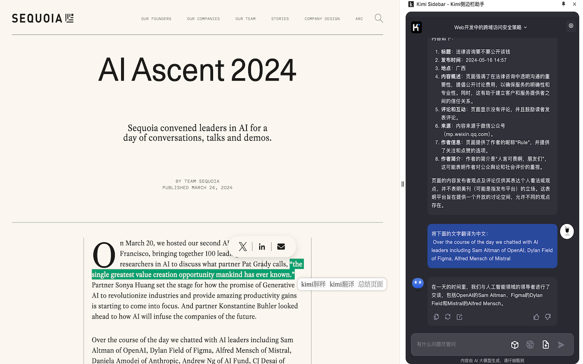Send the message with the arrow button
This screenshot has height=364, width=583.
[561, 345]
